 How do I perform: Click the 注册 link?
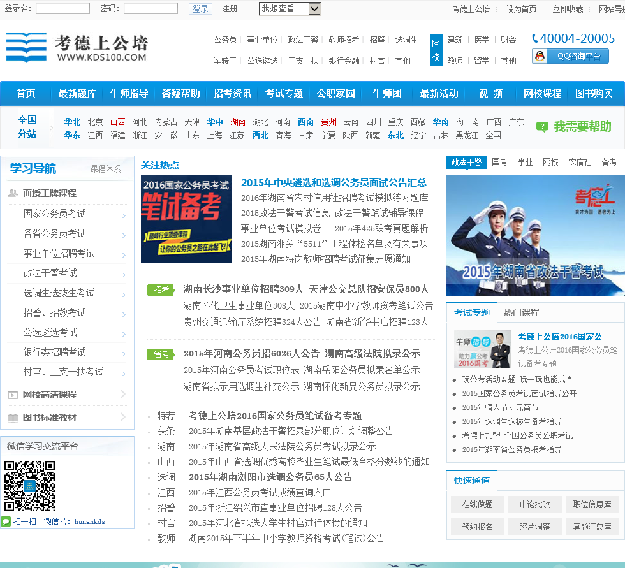coord(230,9)
